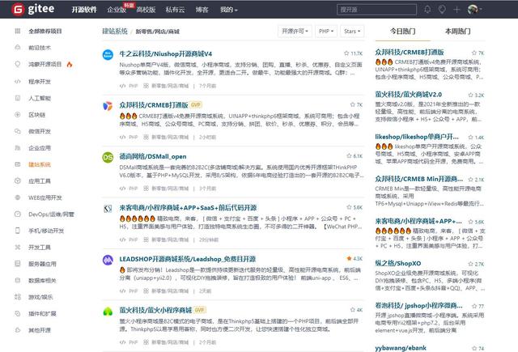518x352 pixels.
Task: Click the Gitee logo in header
Action: tap(32, 9)
